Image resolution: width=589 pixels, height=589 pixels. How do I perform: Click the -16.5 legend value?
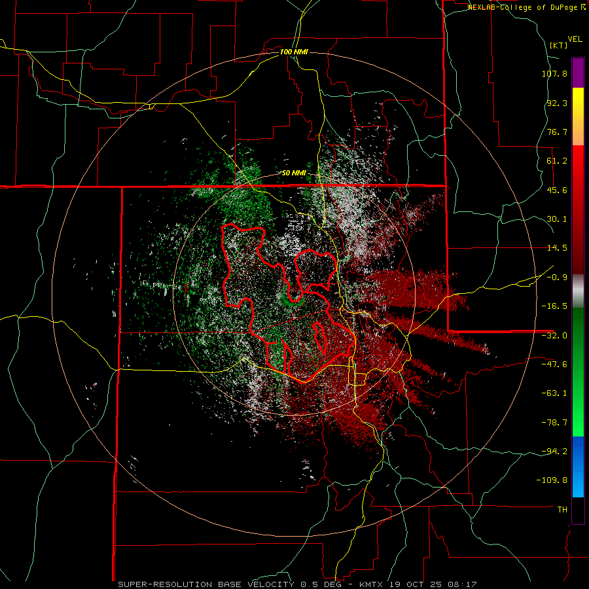point(554,306)
